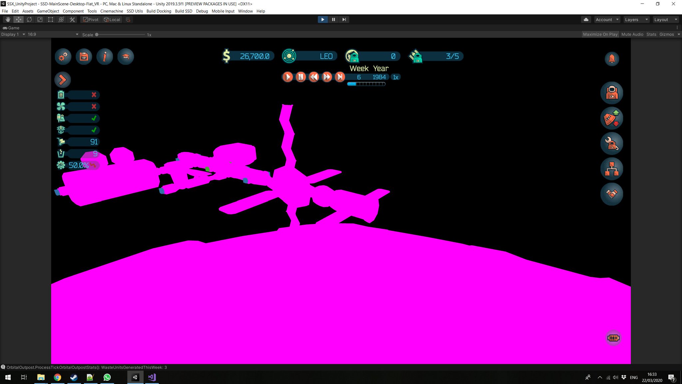Open the astronaut crew menu icon

[612, 93]
